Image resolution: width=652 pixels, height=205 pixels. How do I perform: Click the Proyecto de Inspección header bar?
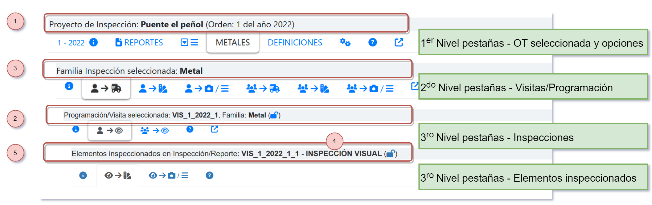point(226,24)
